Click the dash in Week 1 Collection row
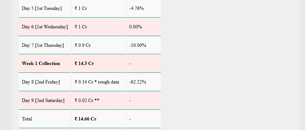305x130 pixels. (130, 64)
